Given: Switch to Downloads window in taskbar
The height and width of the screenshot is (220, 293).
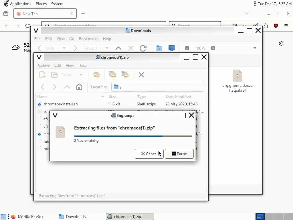Looking at the screenshot, I should coord(72,217).
